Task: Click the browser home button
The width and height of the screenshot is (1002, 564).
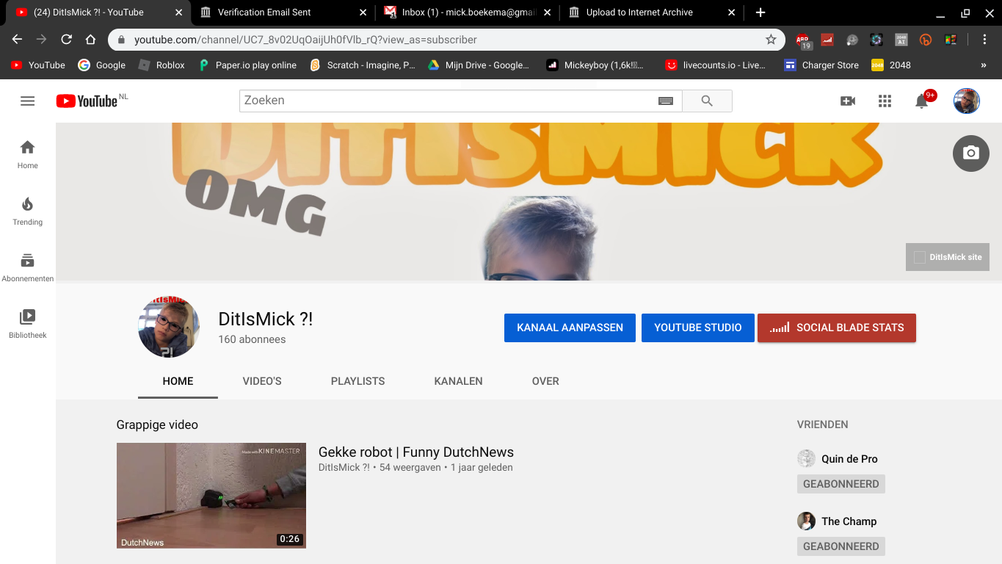Action: (90, 40)
